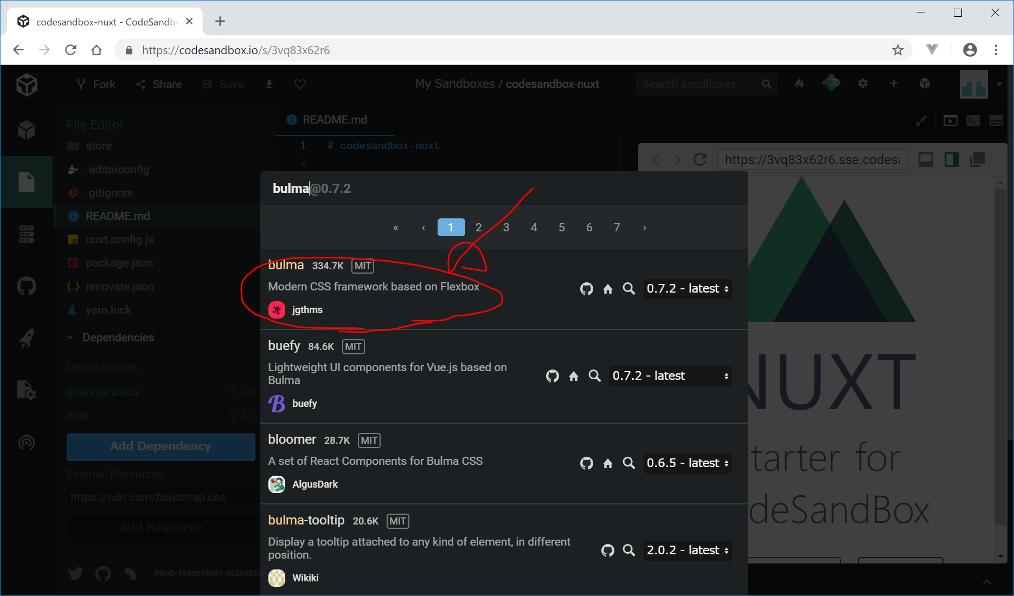Open the GitHub sidebar panel icon
Screen dimensions: 1014x596
point(26,286)
